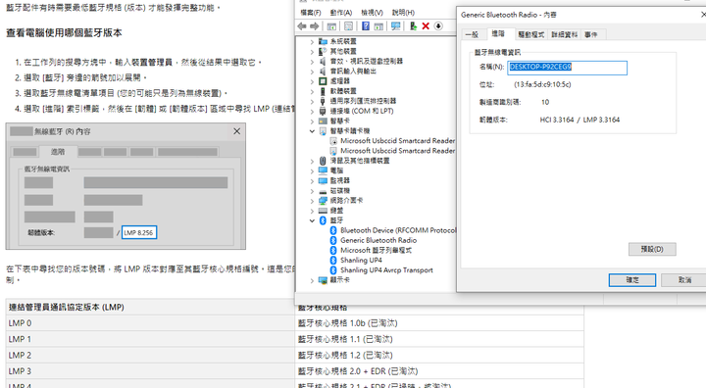
Task: Click the Bluetooth icon next to Microsoft 藍牙列舉程式
Action: [x=333, y=250]
